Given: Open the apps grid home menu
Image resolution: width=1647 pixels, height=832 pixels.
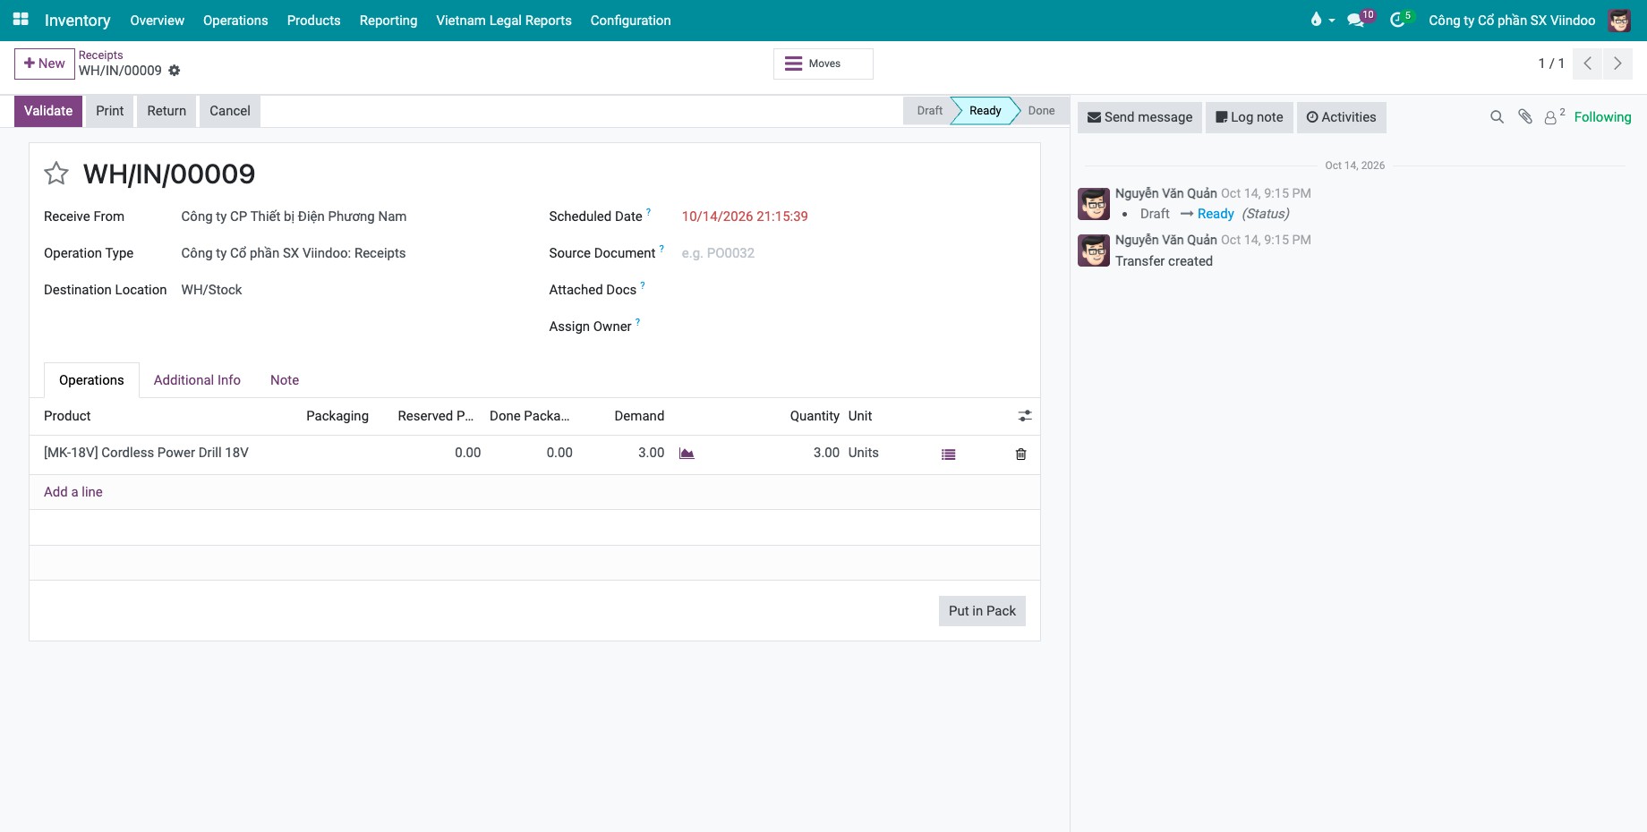Looking at the screenshot, I should click(x=21, y=19).
